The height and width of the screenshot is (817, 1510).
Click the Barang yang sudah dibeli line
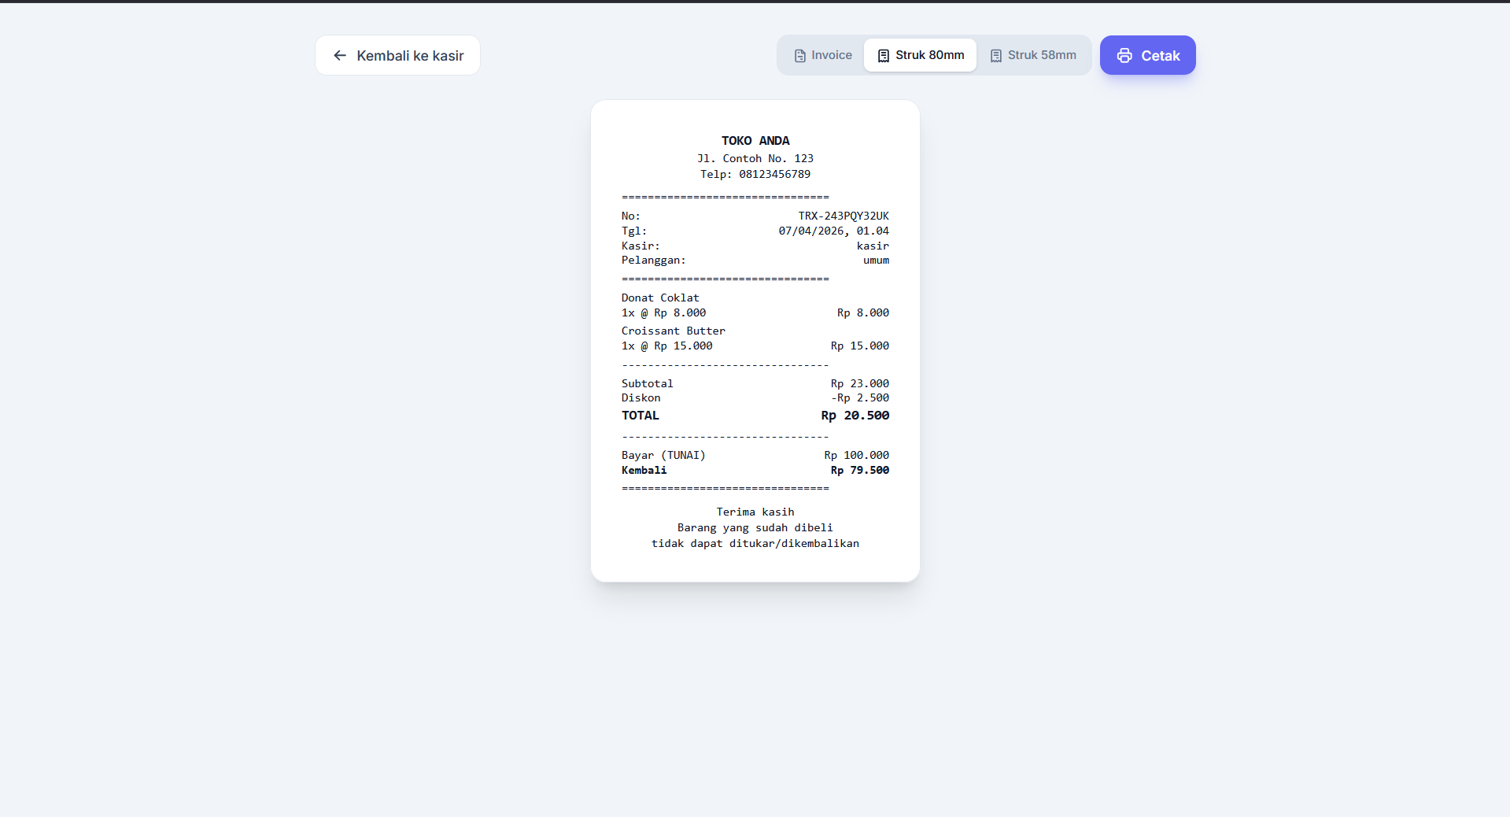(x=755, y=527)
